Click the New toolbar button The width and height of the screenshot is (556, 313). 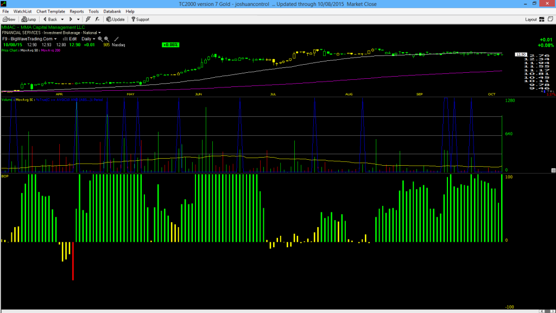coord(9,20)
